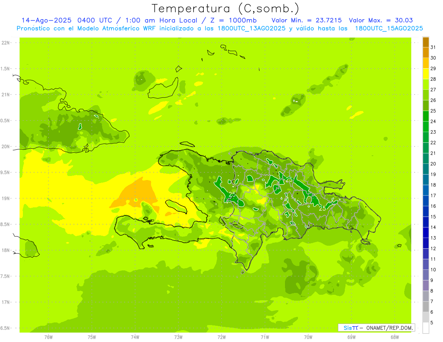Viewport: 443px width, 342px height.
Task: Select the legend swatch between 26 and 27
Action: pos(426,95)
